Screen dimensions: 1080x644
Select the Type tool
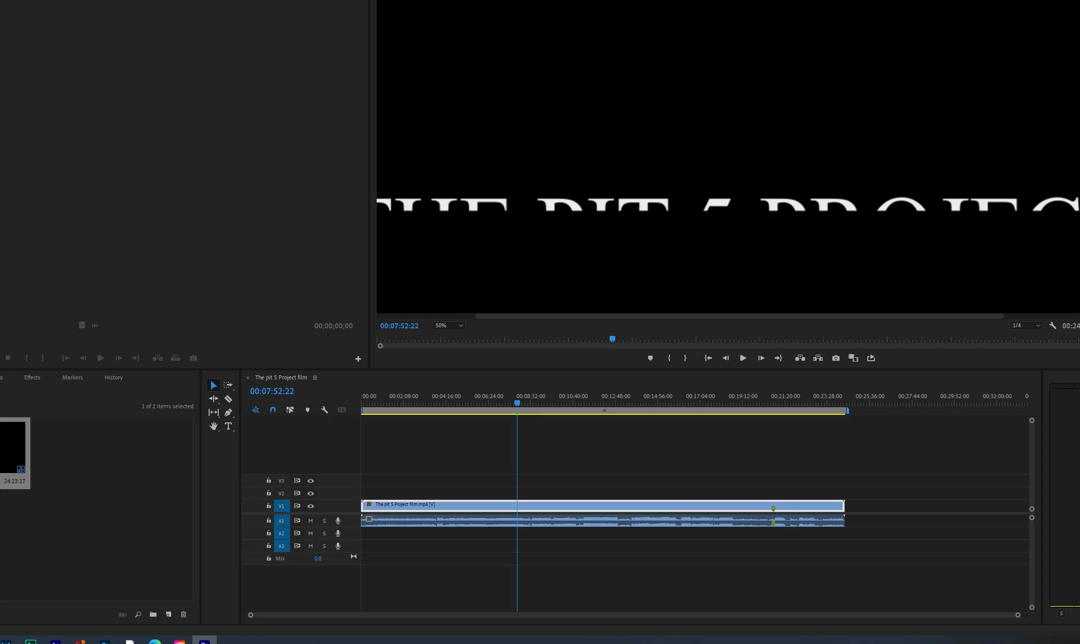pos(228,426)
